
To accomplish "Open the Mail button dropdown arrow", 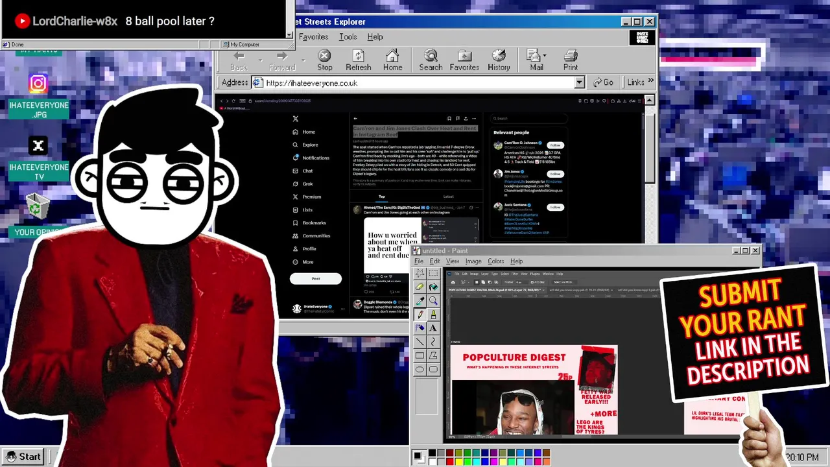I will (x=544, y=56).
